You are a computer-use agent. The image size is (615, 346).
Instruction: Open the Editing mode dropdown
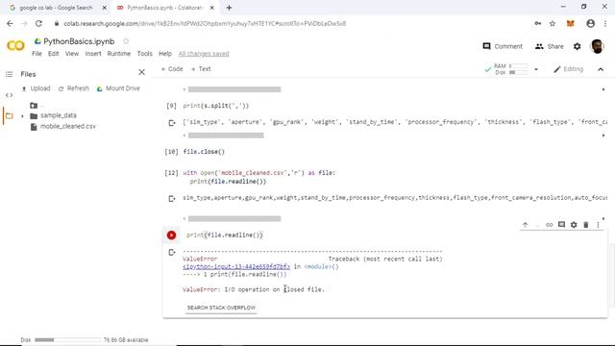point(568,69)
